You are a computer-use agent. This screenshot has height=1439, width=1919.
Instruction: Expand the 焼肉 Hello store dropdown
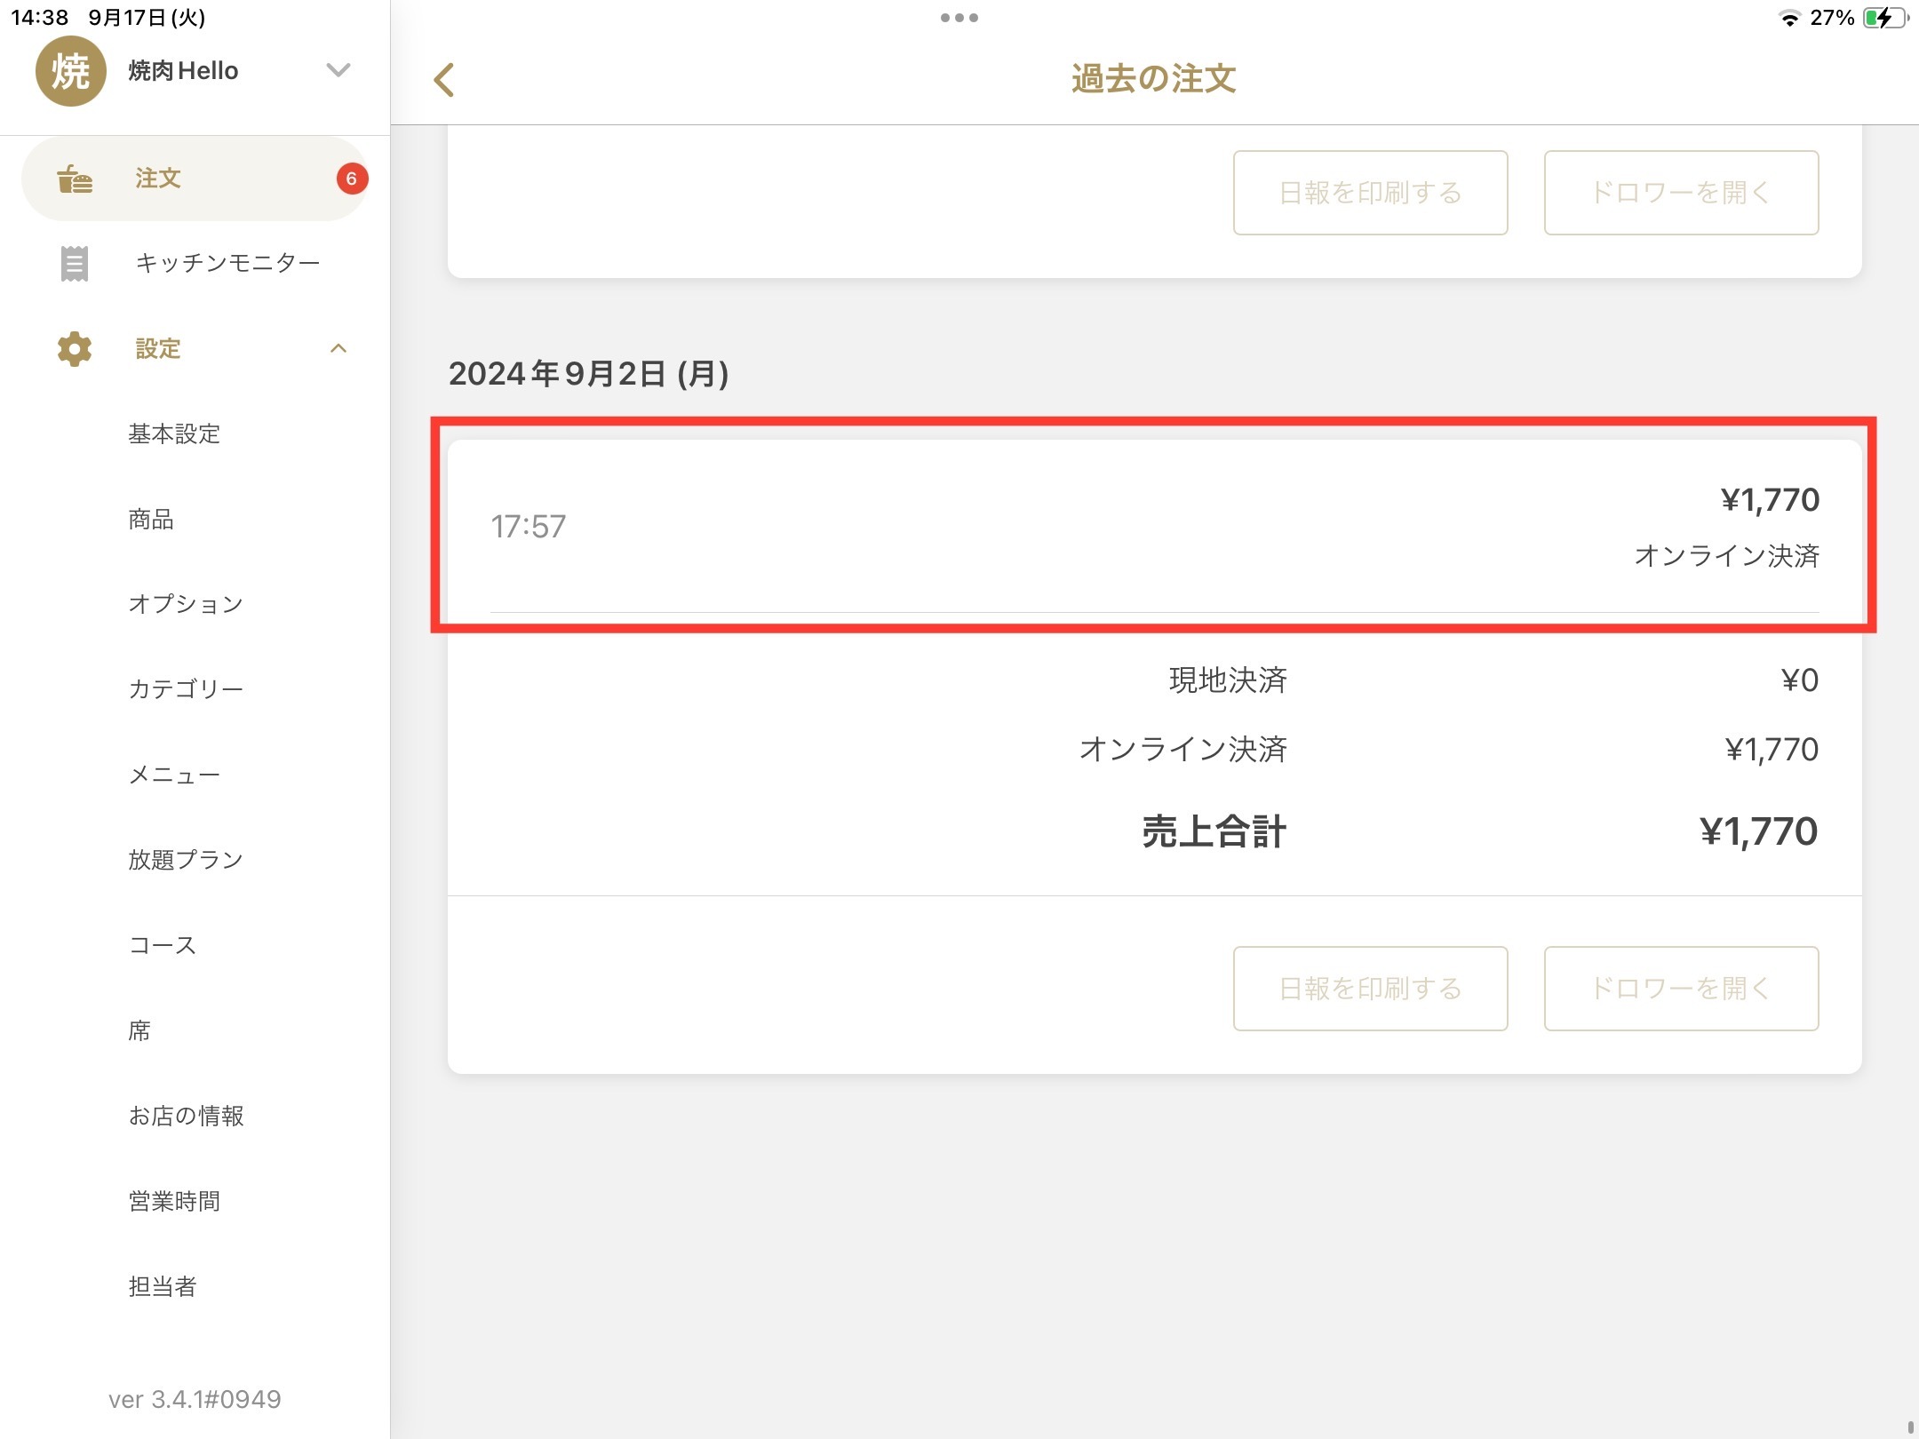[x=338, y=70]
